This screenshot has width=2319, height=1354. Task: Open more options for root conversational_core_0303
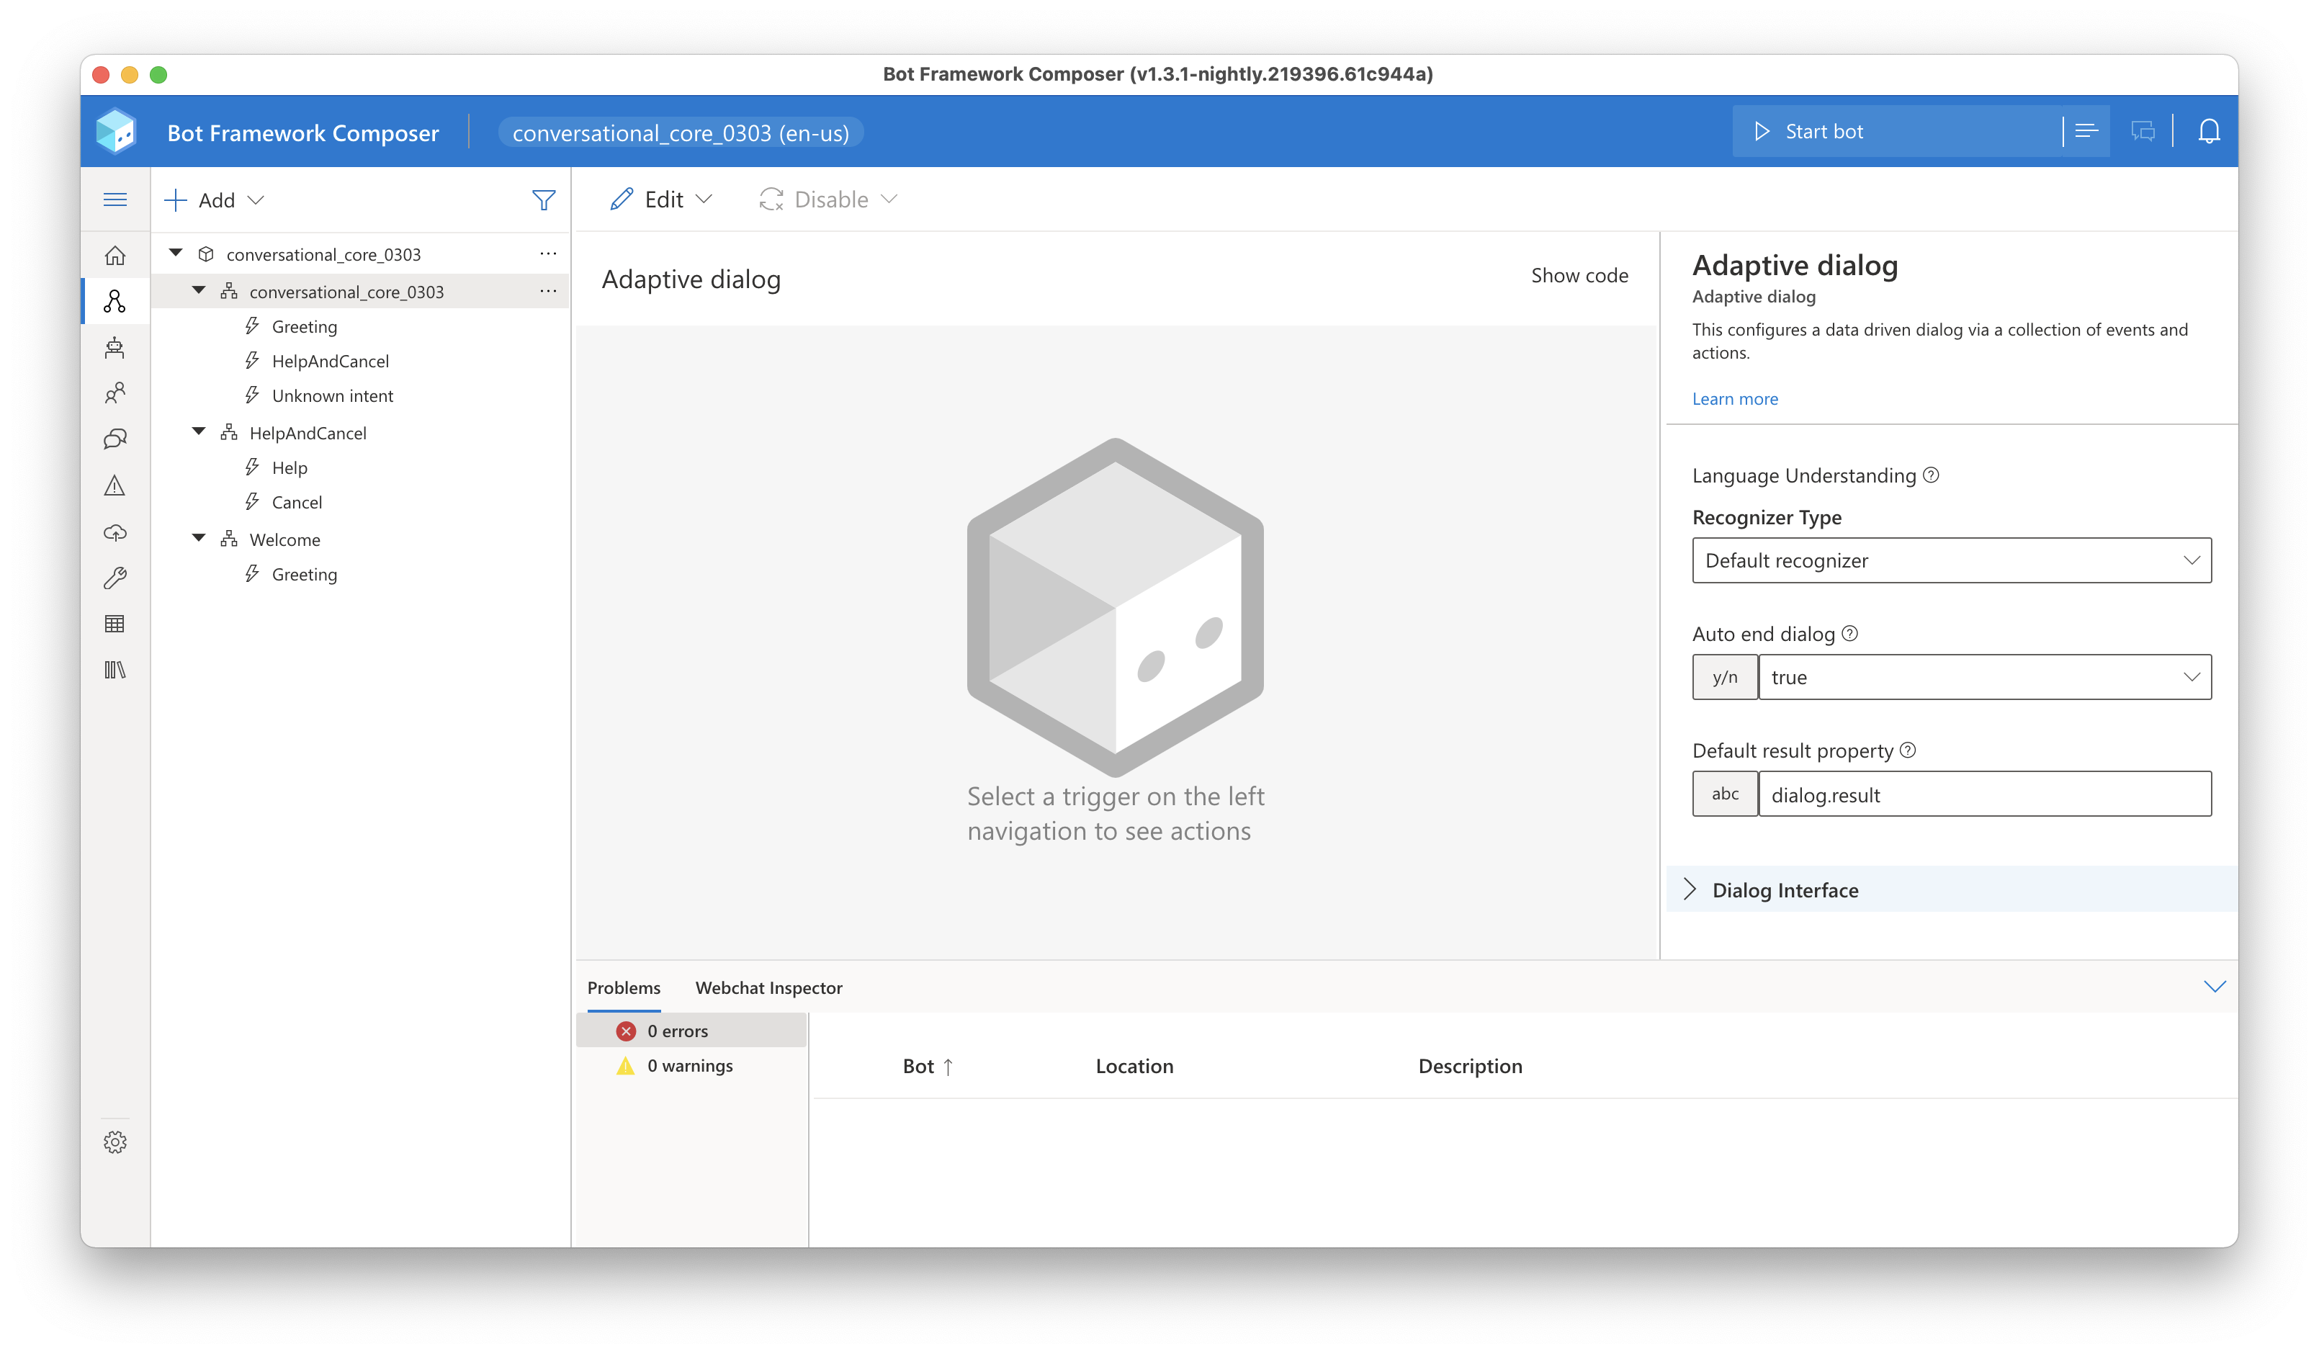[547, 253]
